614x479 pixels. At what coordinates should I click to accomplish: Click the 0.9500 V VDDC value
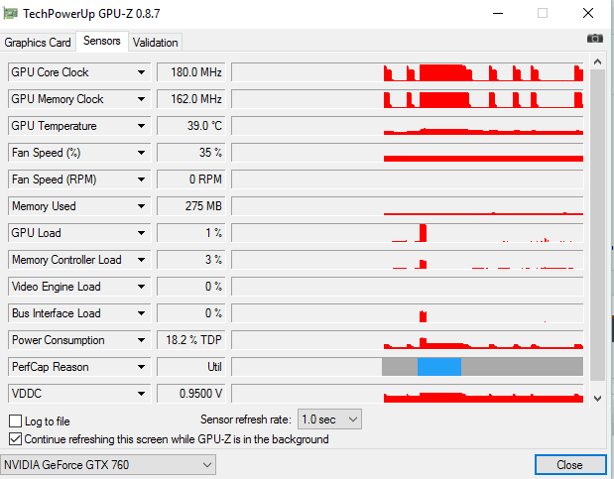tap(191, 394)
